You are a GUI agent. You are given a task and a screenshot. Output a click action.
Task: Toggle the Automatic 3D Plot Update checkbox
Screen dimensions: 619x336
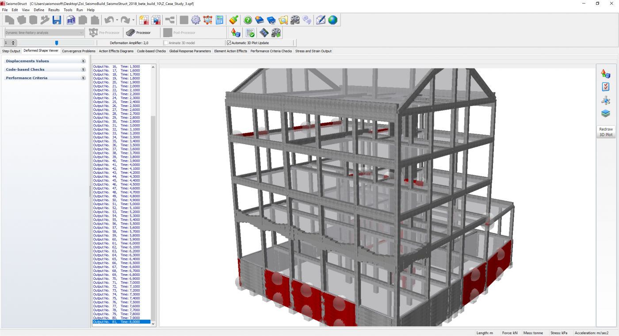[229, 43]
